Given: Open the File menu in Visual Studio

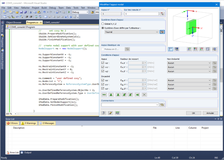Looking at the screenshot, I should click(3, 8).
